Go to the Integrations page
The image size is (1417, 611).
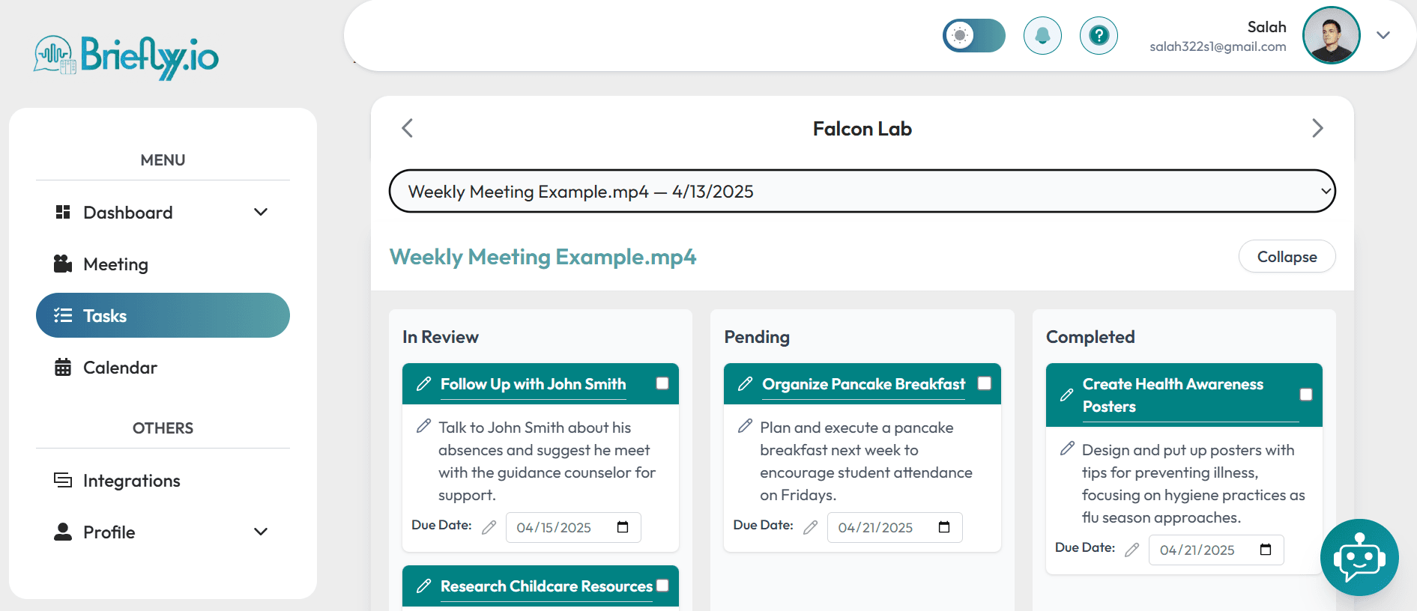pyautogui.click(x=131, y=481)
